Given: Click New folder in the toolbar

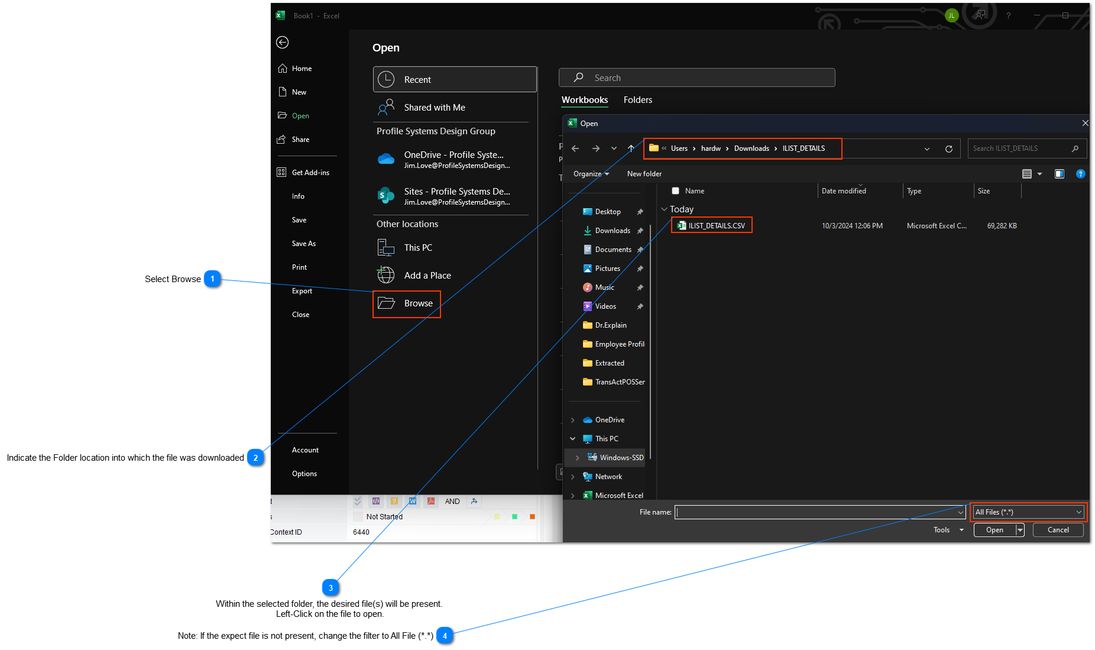Looking at the screenshot, I should click(644, 174).
